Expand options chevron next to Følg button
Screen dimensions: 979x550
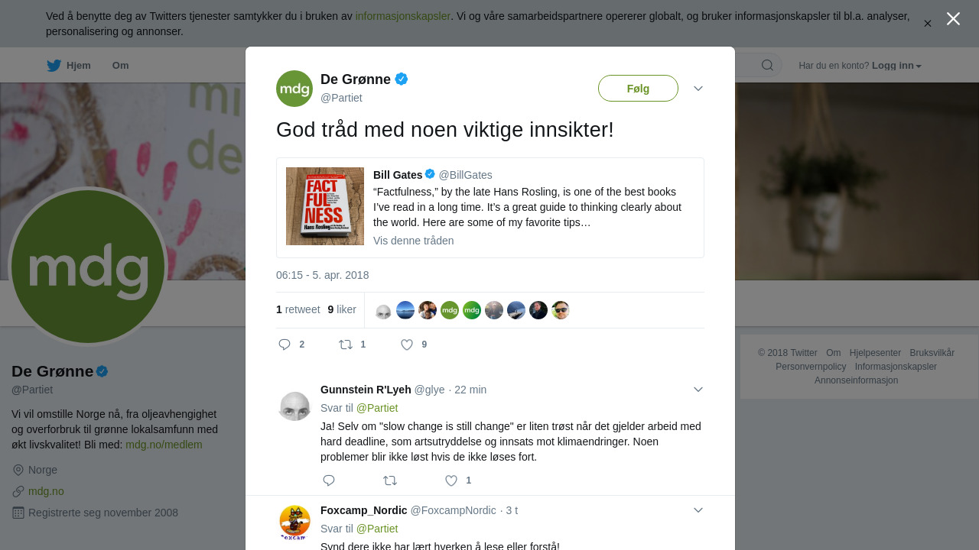pyautogui.click(x=698, y=89)
